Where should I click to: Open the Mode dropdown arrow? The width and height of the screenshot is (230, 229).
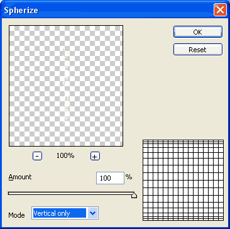point(92,213)
